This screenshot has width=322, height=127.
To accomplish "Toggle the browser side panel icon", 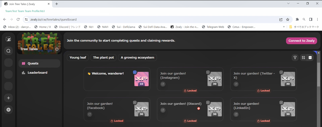I will 311,20.
